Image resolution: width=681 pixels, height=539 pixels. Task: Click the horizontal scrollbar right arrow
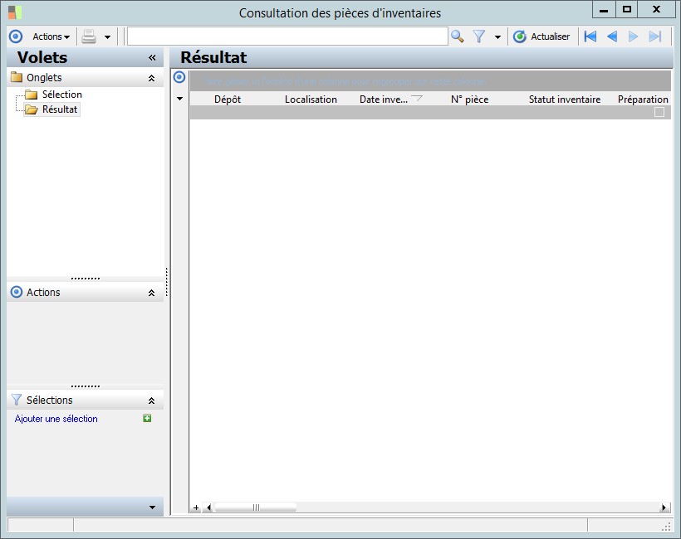point(664,507)
